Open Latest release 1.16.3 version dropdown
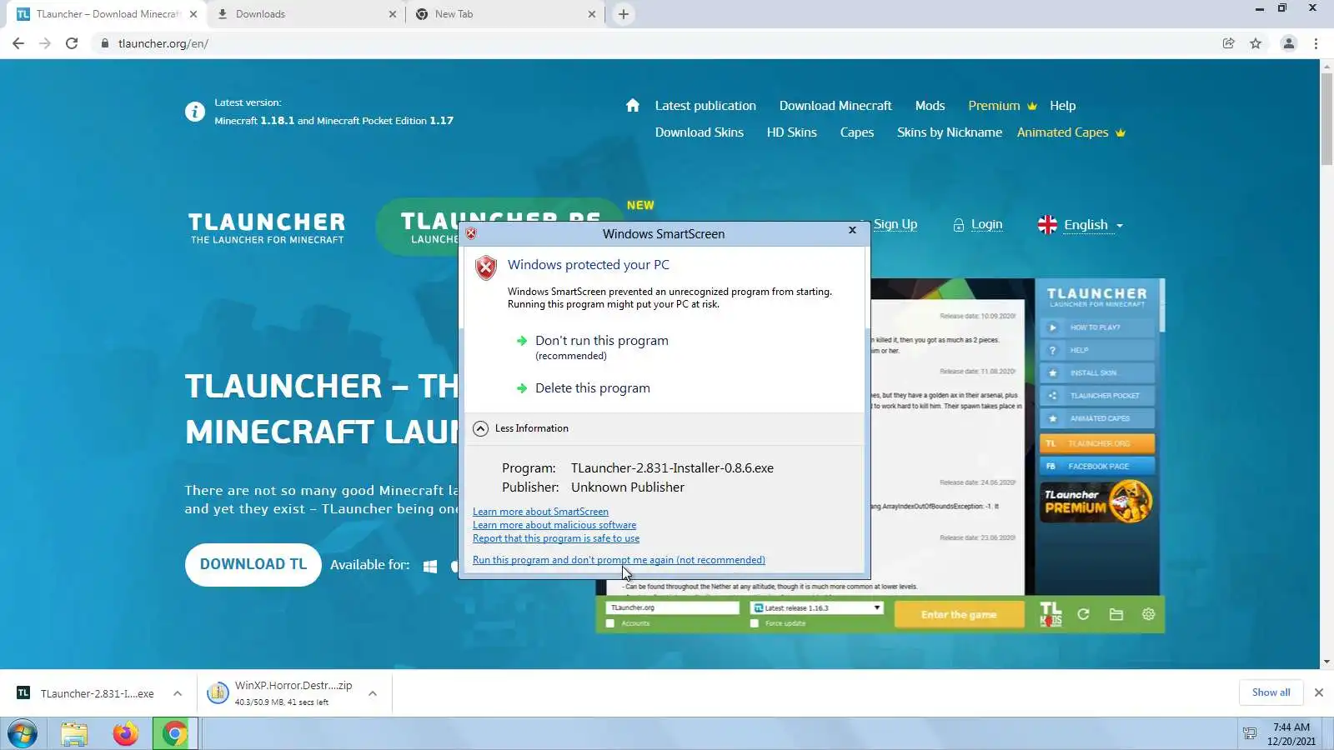1334x750 pixels. (816, 607)
